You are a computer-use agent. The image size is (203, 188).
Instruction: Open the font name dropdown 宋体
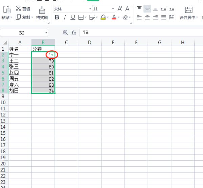point(90,9)
